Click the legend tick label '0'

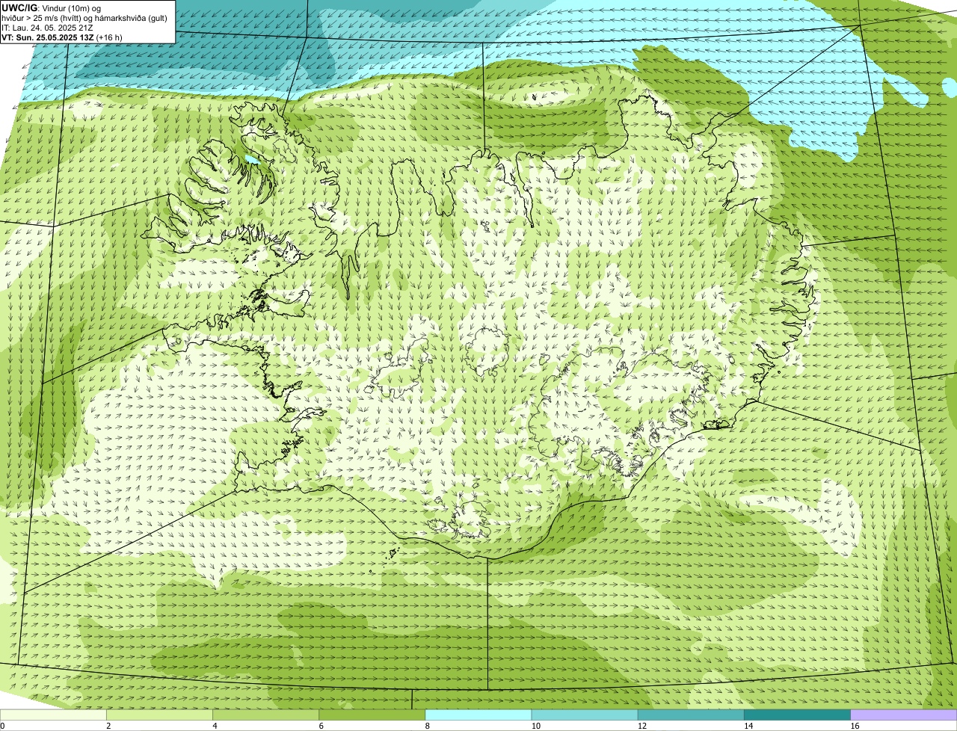[2, 726]
